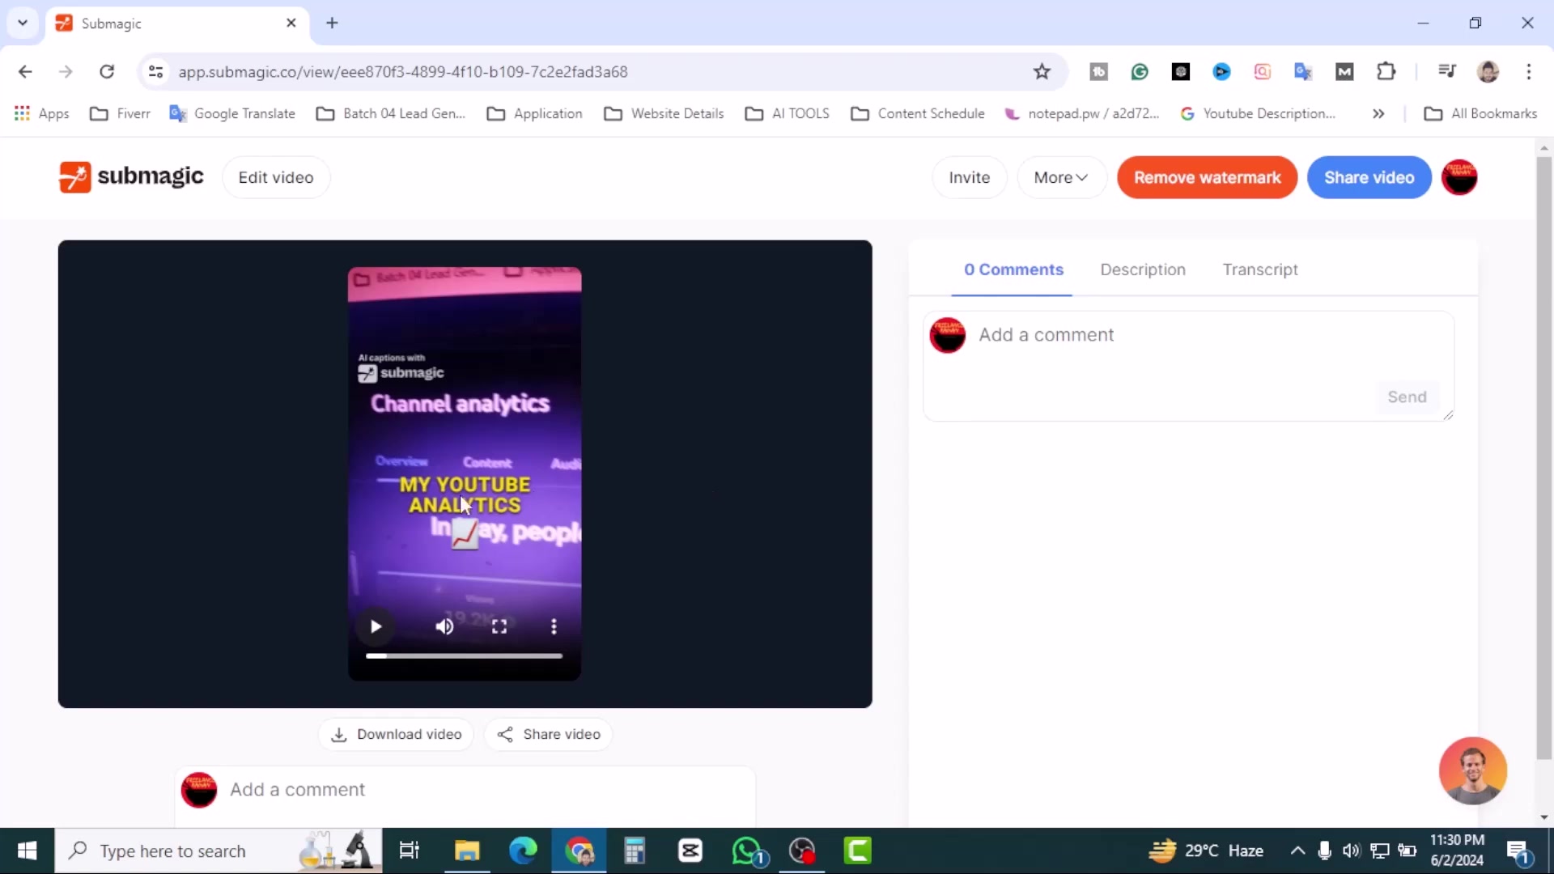Open the Chrome extensions puzzle-piece menu

click(x=1387, y=71)
